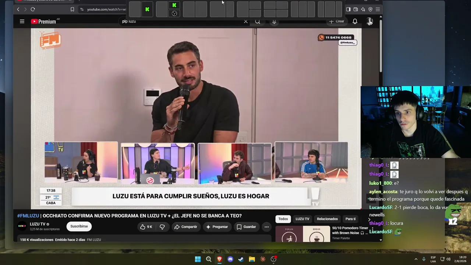Open the YouTube guide hamburger menu
The width and height of the screenshot is (471, 265).
click(x=22, y=21)
